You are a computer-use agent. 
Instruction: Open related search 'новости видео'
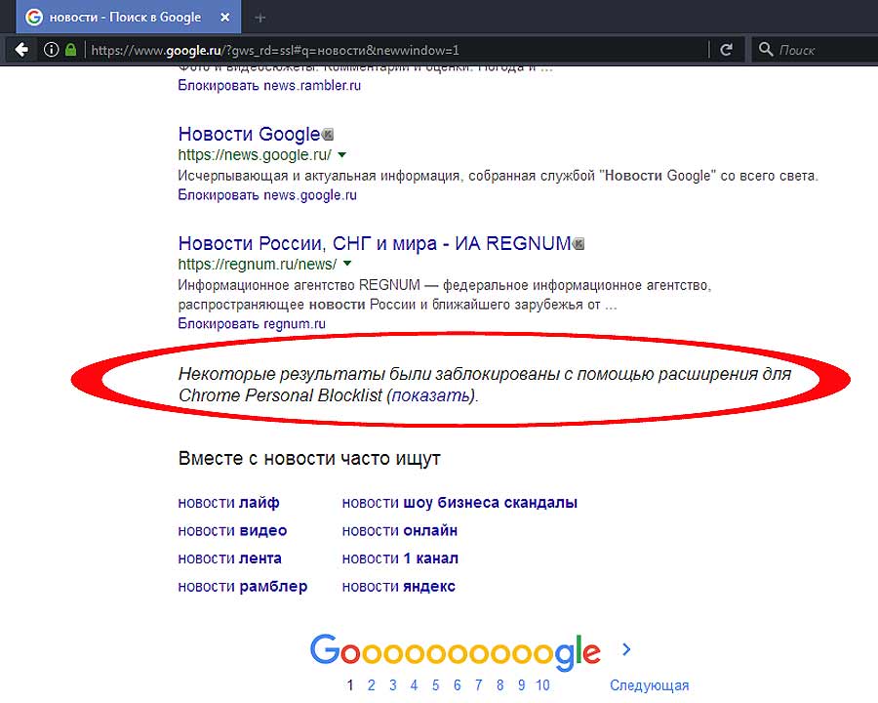coord(232,531)
